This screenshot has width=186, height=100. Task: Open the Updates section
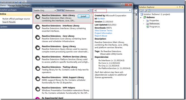[16, 27]
